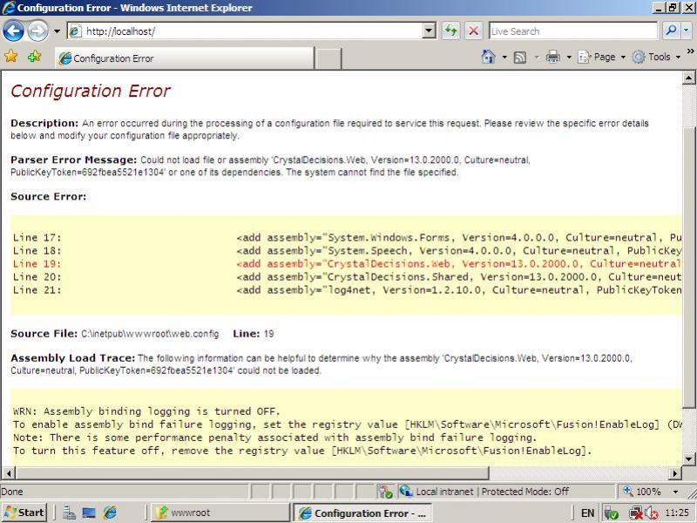Click the address bar showing http://localhost/
The width and height of the screenshot is (697, 523).
pos(246,31)
